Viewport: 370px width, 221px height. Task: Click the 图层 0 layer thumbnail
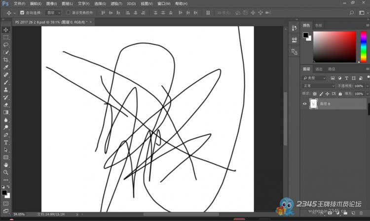313,104
